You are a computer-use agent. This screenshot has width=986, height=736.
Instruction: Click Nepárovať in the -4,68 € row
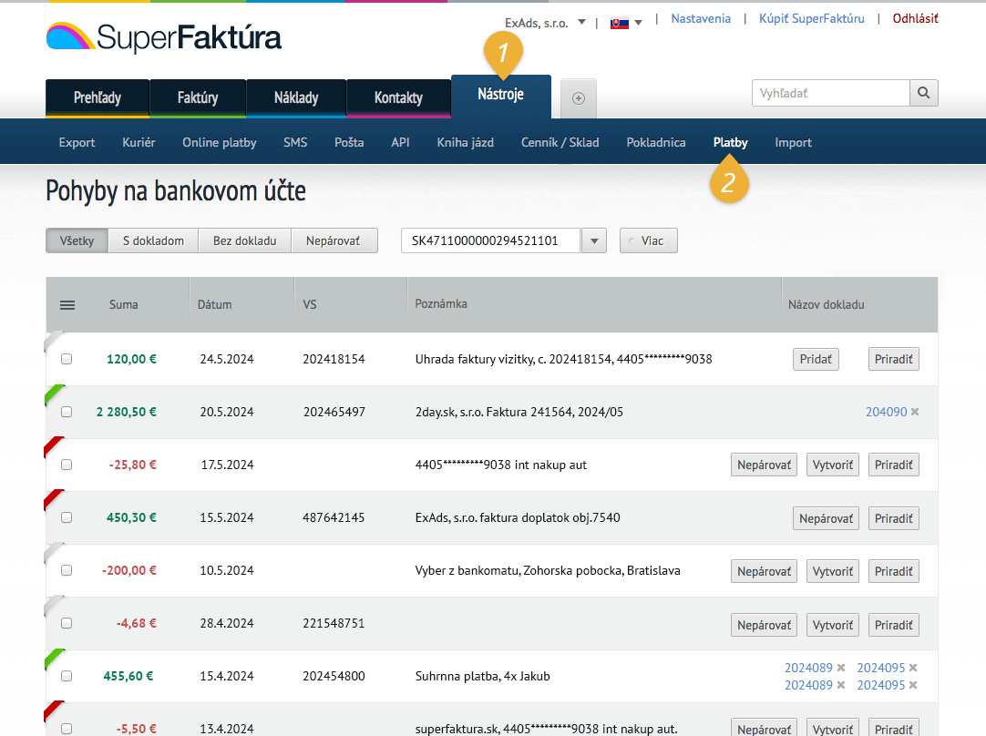coord(764,625)
